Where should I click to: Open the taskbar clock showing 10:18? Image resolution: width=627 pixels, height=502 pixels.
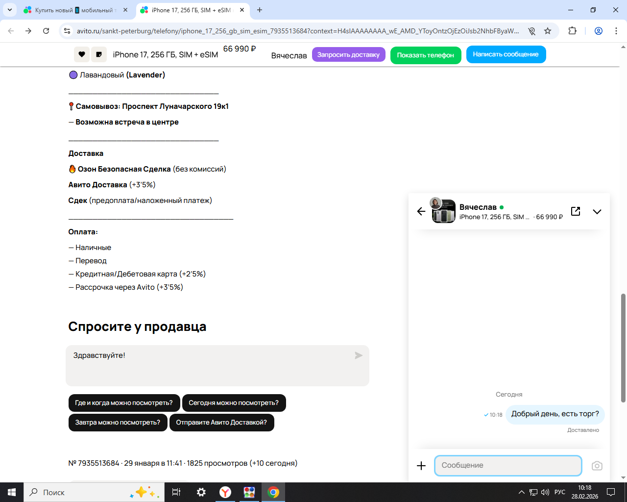(x=584, y=492)
